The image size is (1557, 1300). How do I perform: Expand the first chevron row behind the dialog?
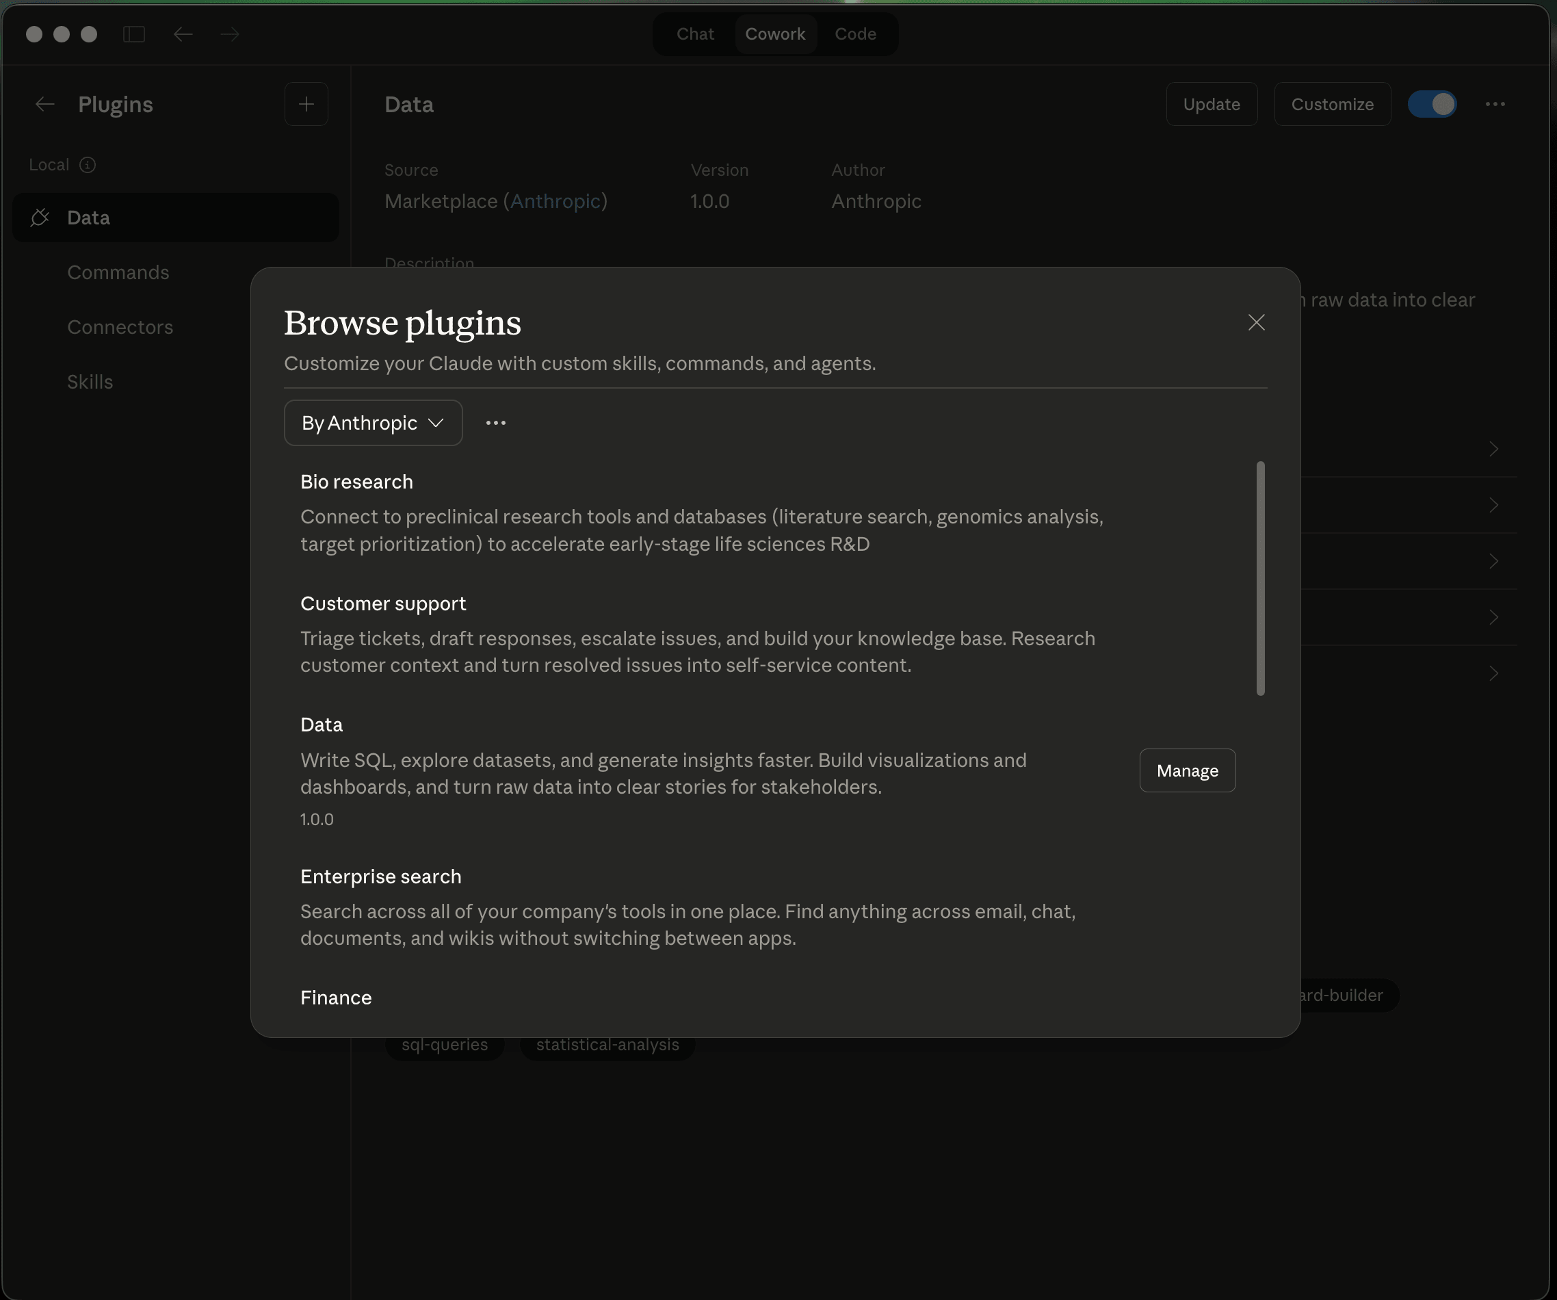click(x=1494, y=449)
